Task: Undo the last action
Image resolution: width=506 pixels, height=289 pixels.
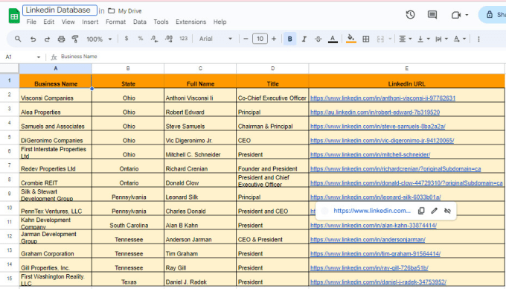Action: [33, 39]
